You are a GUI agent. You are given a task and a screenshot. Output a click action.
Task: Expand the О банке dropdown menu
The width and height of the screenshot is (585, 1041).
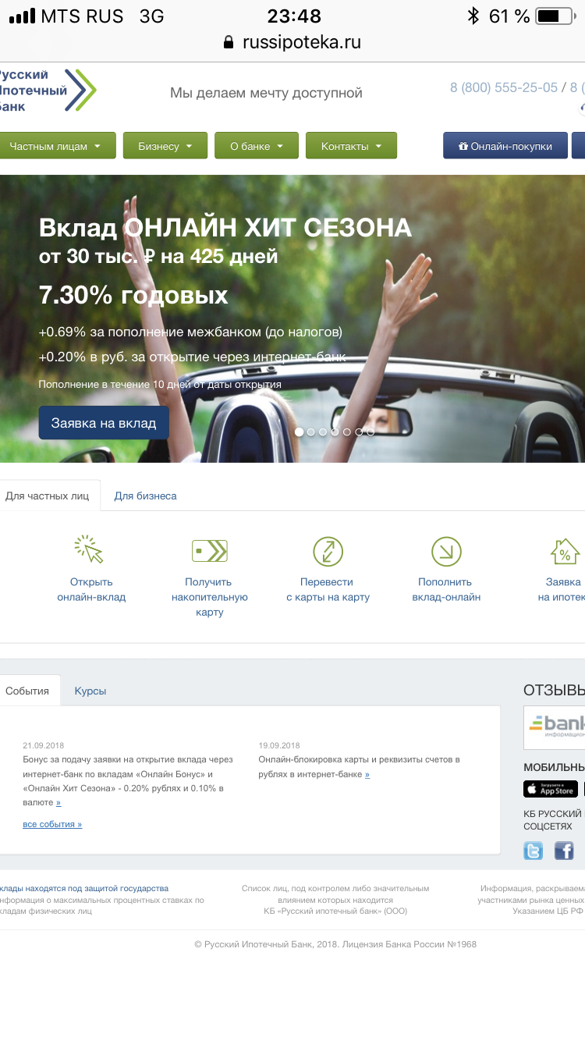[257, 146]
